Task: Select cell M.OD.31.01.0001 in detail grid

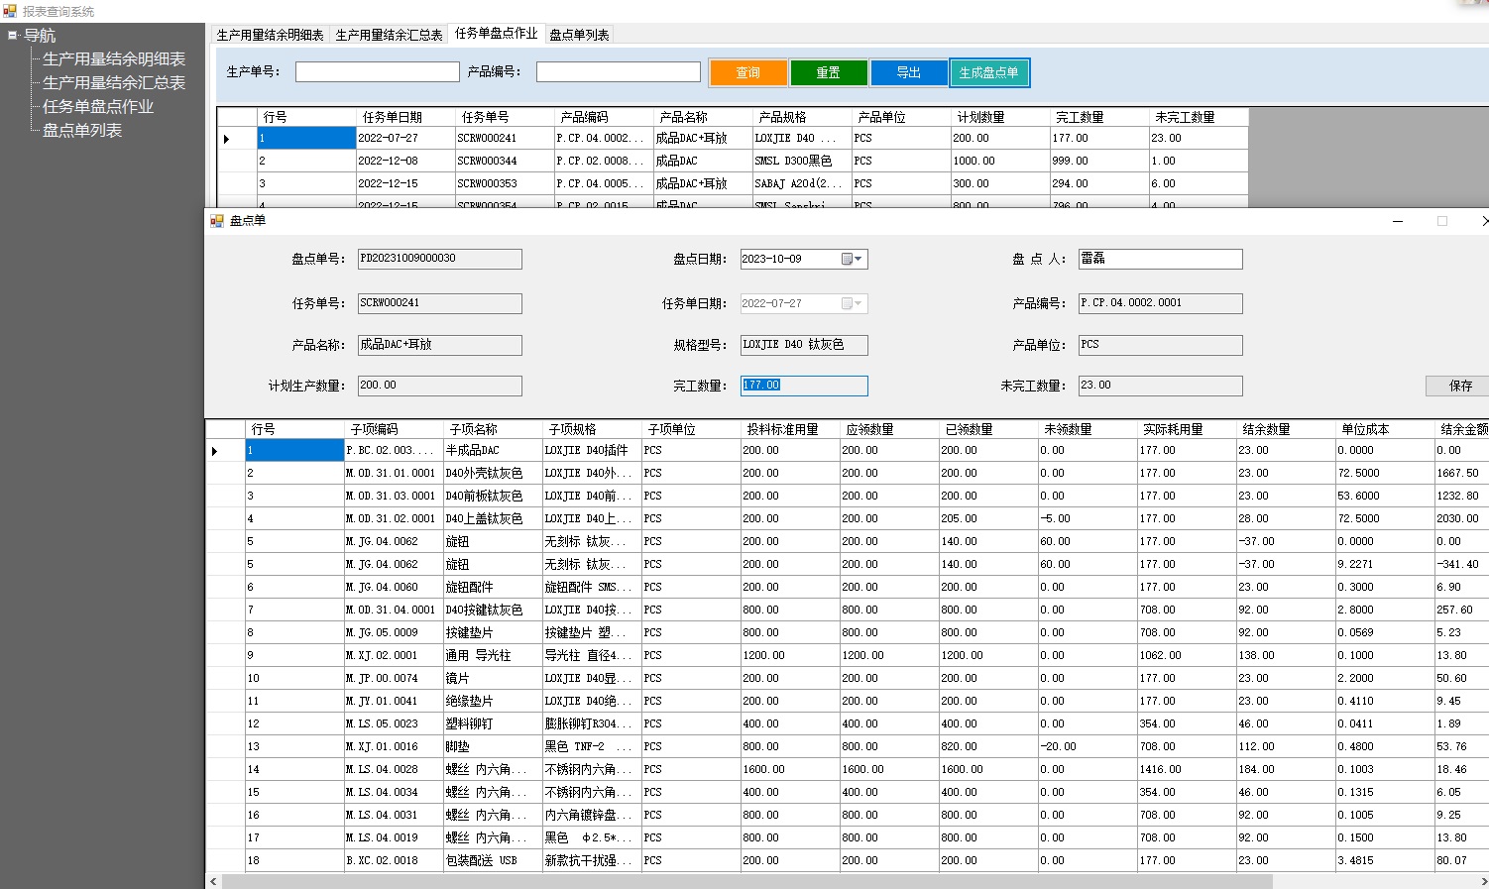Action: point(394,474)
